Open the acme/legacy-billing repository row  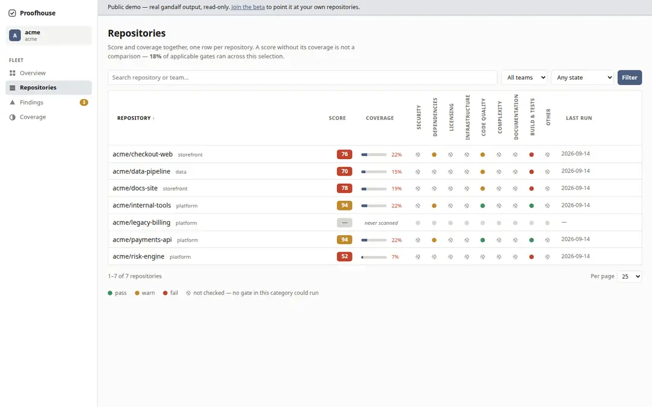(375, 222)
